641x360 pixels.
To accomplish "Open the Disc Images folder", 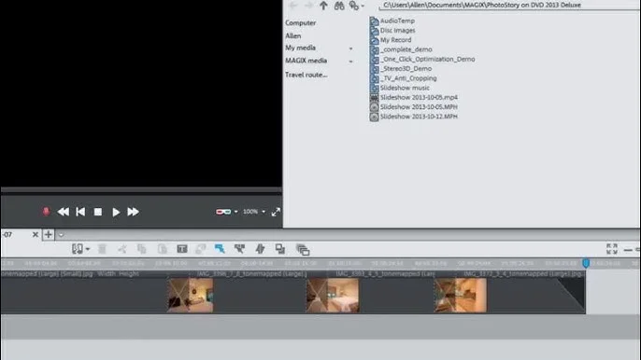I will pos(392,30).
